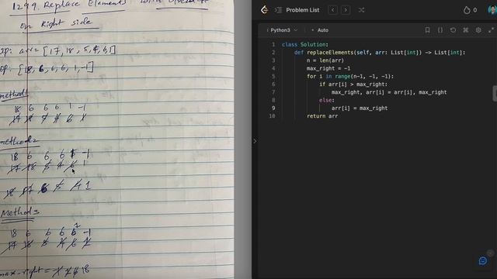
Task: Click the bookmark icon in editor toolbar
Action: tap(427, 30)
